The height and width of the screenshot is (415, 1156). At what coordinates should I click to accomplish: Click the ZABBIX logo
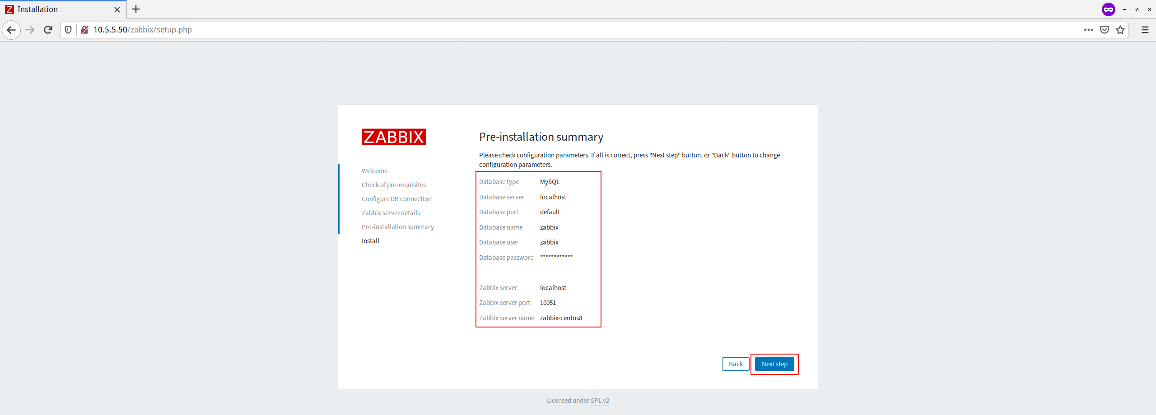click(394, 137)
